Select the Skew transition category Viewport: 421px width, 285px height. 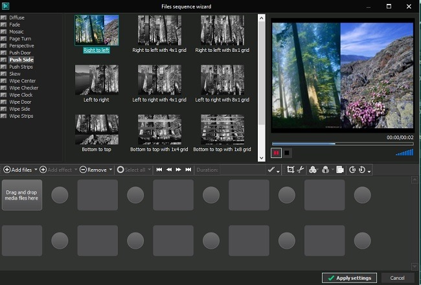click(x=15, y=74)
